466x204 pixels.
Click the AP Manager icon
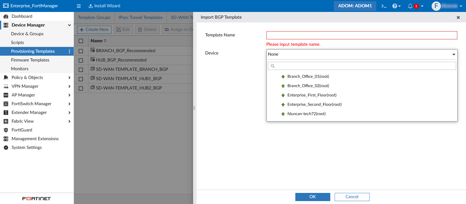tap(6, 95)
